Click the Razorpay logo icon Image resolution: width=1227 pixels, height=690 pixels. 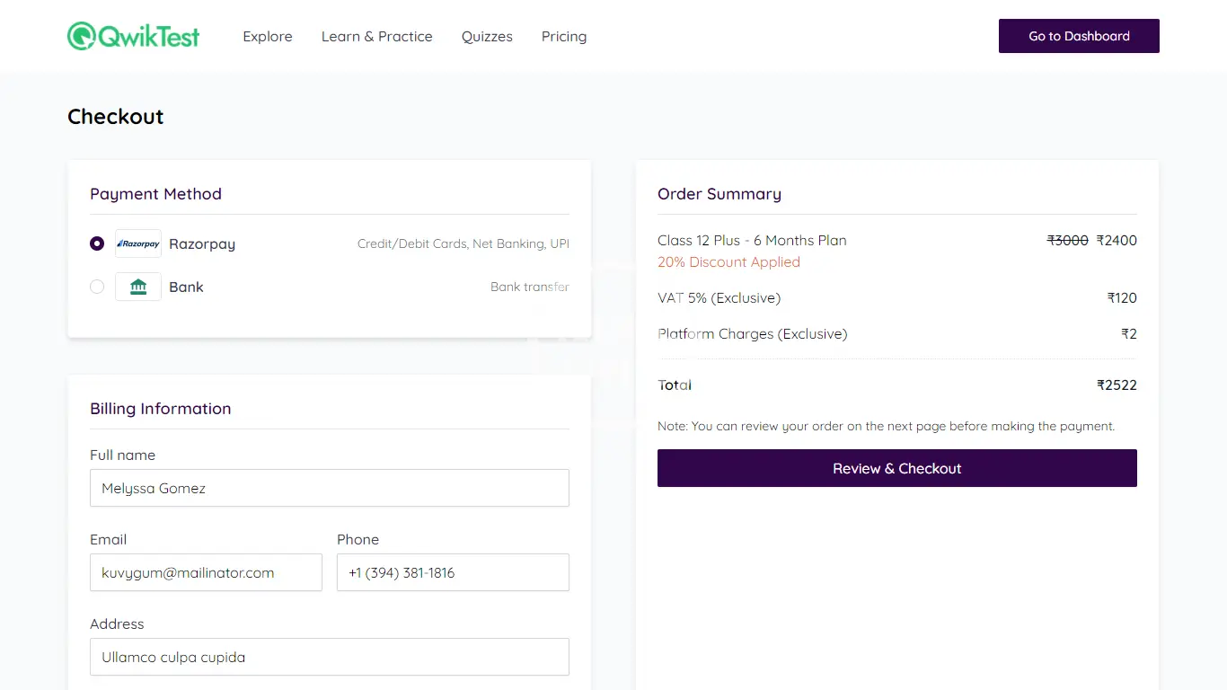click(138, 243)
